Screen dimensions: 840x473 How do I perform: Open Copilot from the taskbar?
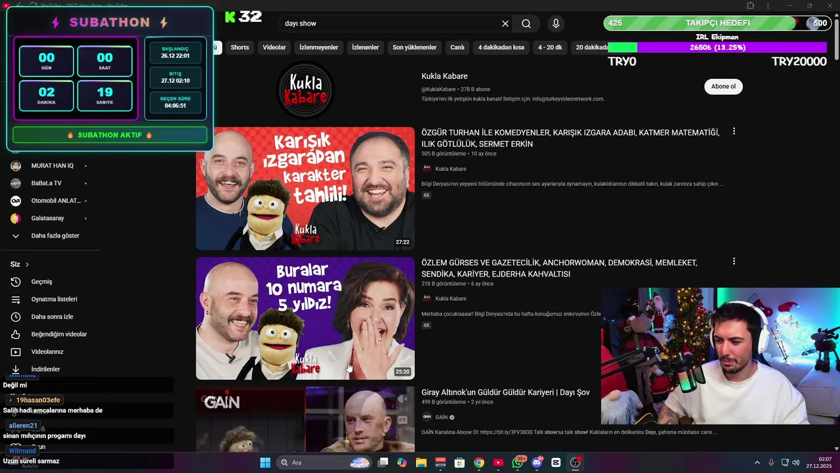tap(402, 462)
